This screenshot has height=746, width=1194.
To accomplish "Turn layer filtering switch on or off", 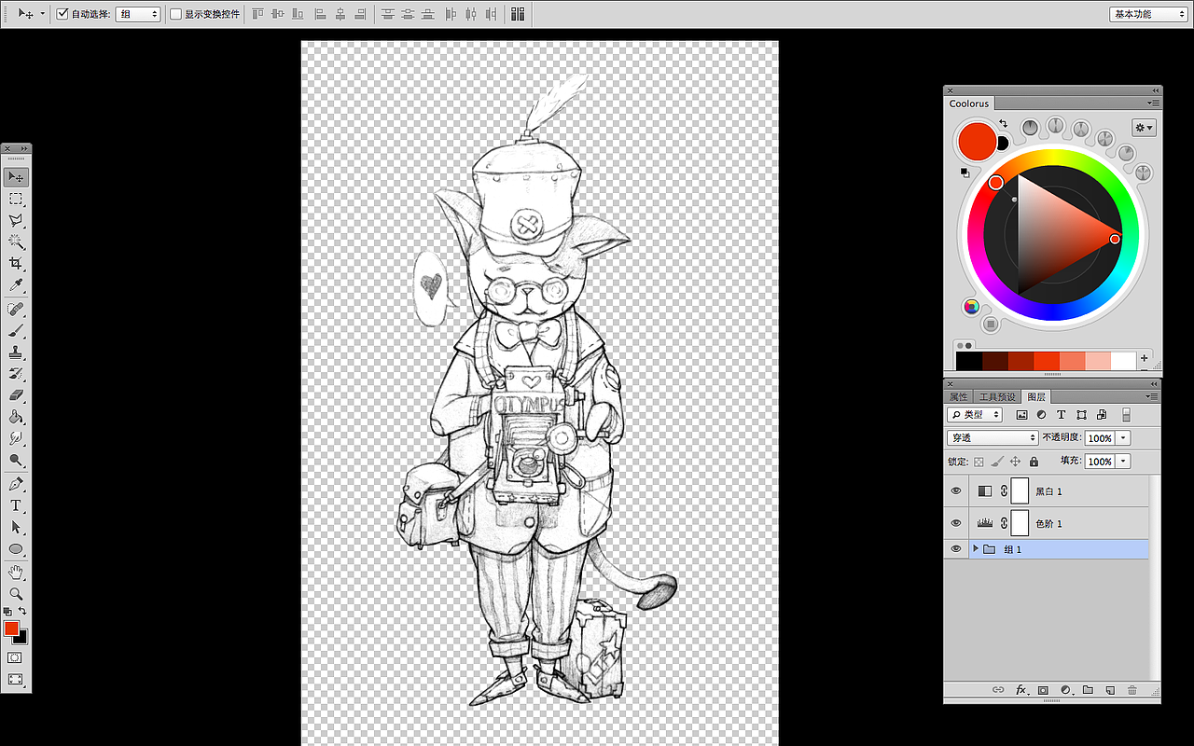I will 1126,415.
